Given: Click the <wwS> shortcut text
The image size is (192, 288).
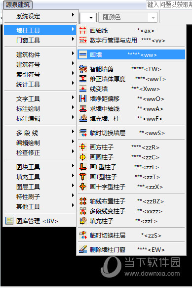Looking at the screenshot, I should 154,133.
